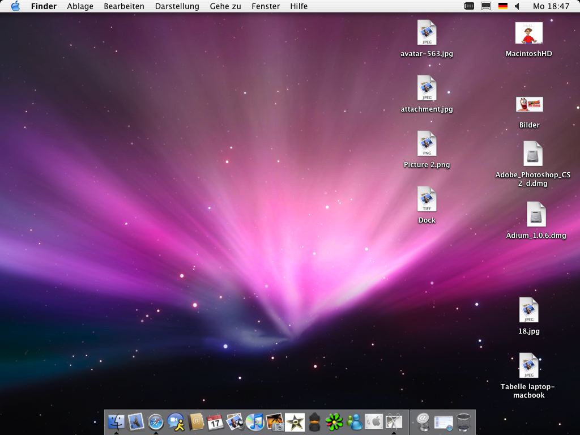The image size is (580, 435).
Task: Launch the Mail stamp icon in dock
Action: (136, 421)
